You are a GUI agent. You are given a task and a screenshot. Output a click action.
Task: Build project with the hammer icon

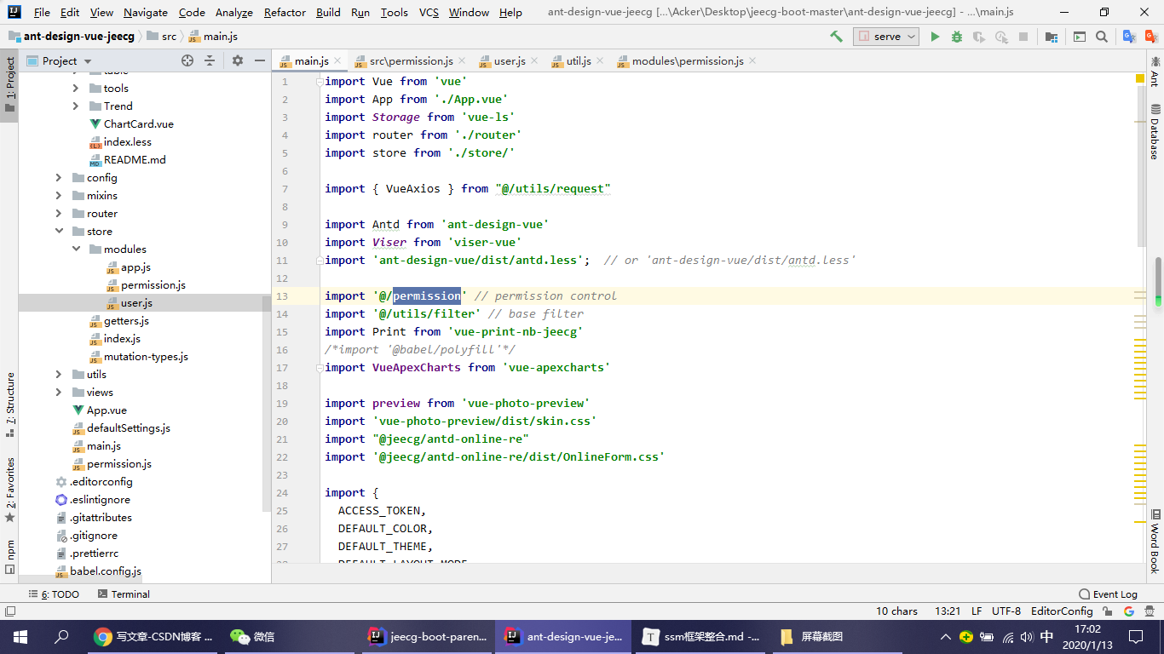coord(837,37)
